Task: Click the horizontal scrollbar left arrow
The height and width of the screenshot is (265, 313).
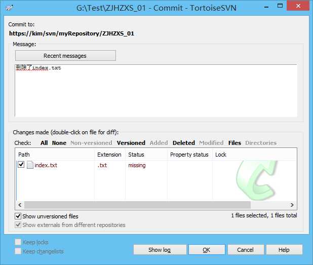Action: [x=20, y=205]
